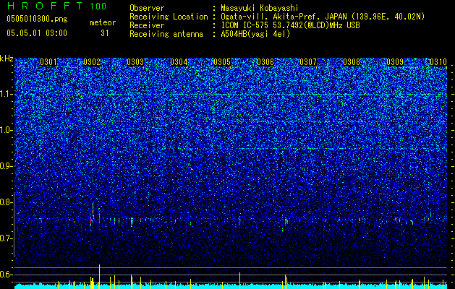Viewport: 455px width, 289px height.
Task: Click the HROFFT 1.0.0 title text
Action: [57, 6]
